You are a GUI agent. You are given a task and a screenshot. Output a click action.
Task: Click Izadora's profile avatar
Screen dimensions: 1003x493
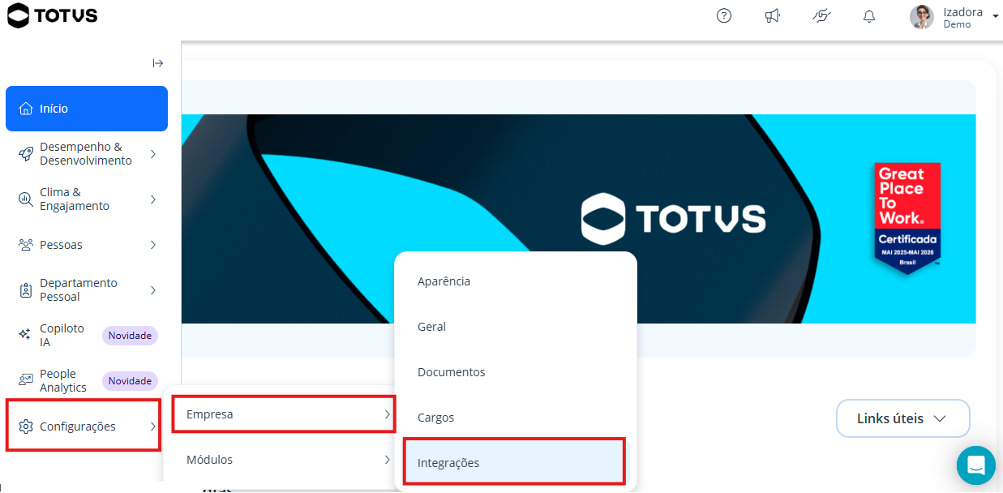pos(921,17)
